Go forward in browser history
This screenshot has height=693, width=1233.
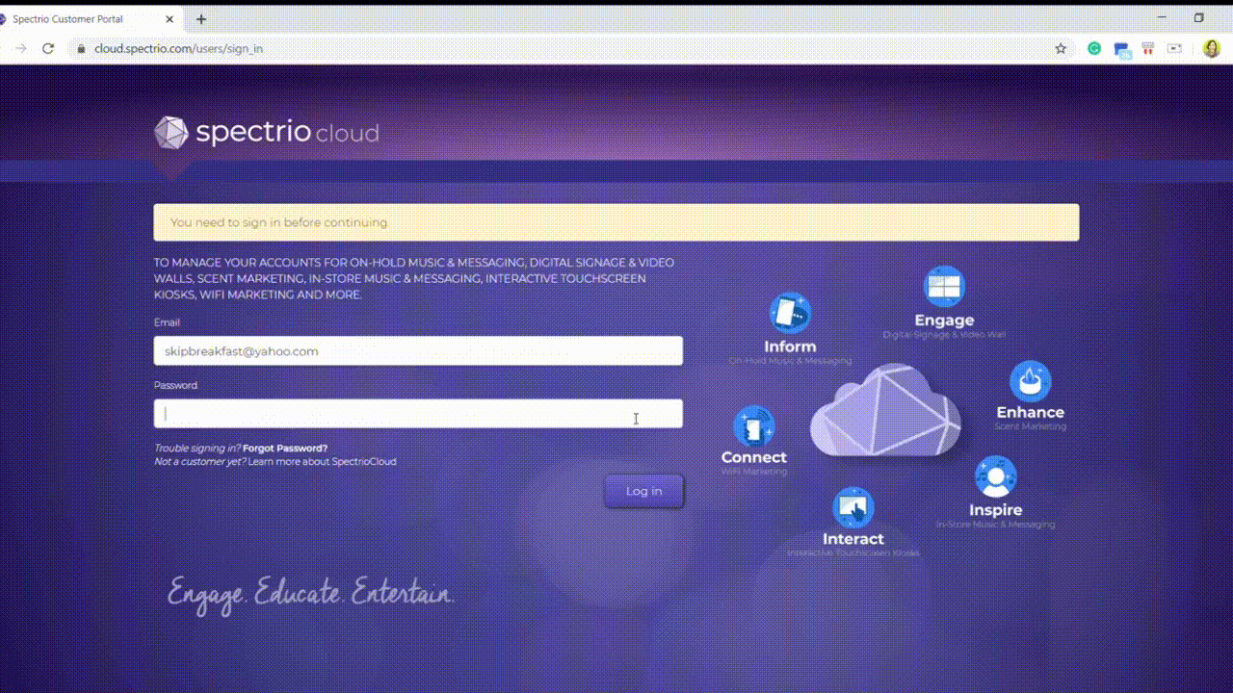click(x=21, y=48)
